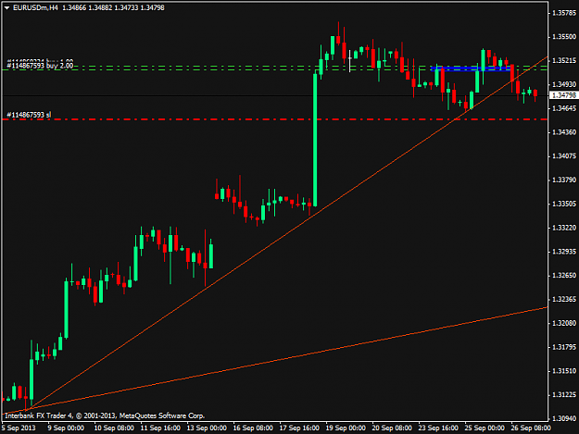Viewport: 579px width, 434px height.
Task: Click the 19 Sep 00:00 time label
Action: [346, 428]
